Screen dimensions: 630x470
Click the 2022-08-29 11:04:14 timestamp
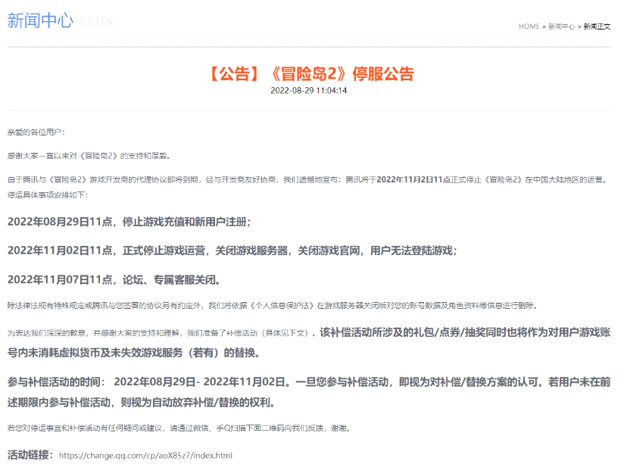click(x=308, y=91)
